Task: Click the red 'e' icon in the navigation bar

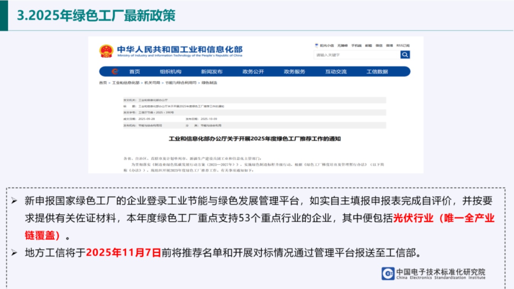Action: 115,71
